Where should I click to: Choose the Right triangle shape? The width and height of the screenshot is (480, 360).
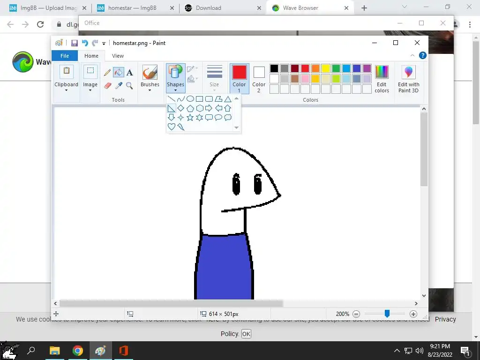(172, 108)
